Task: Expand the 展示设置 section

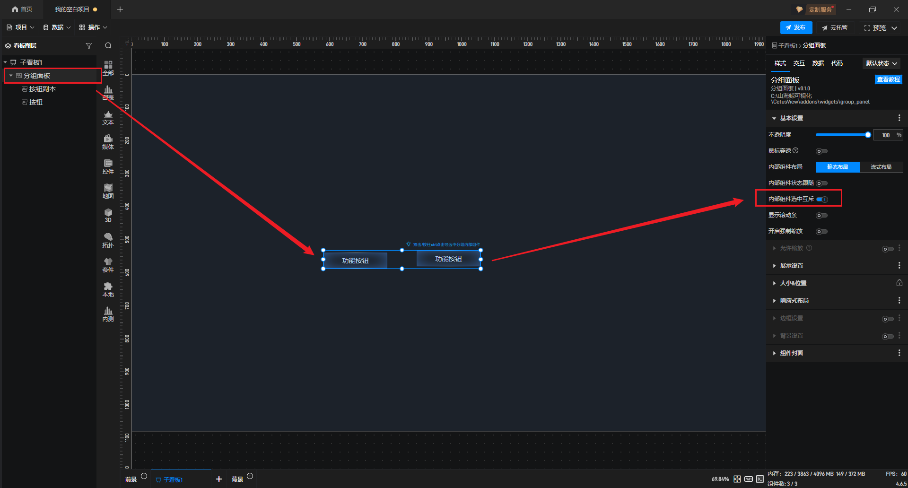Action: tap(792, 266)
